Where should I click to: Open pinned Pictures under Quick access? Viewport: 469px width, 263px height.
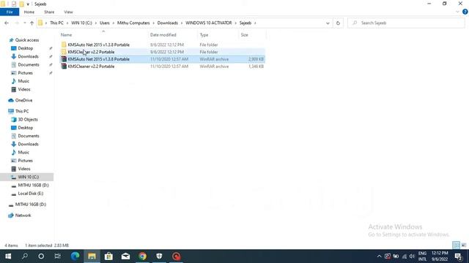click(x=25, y=73)
